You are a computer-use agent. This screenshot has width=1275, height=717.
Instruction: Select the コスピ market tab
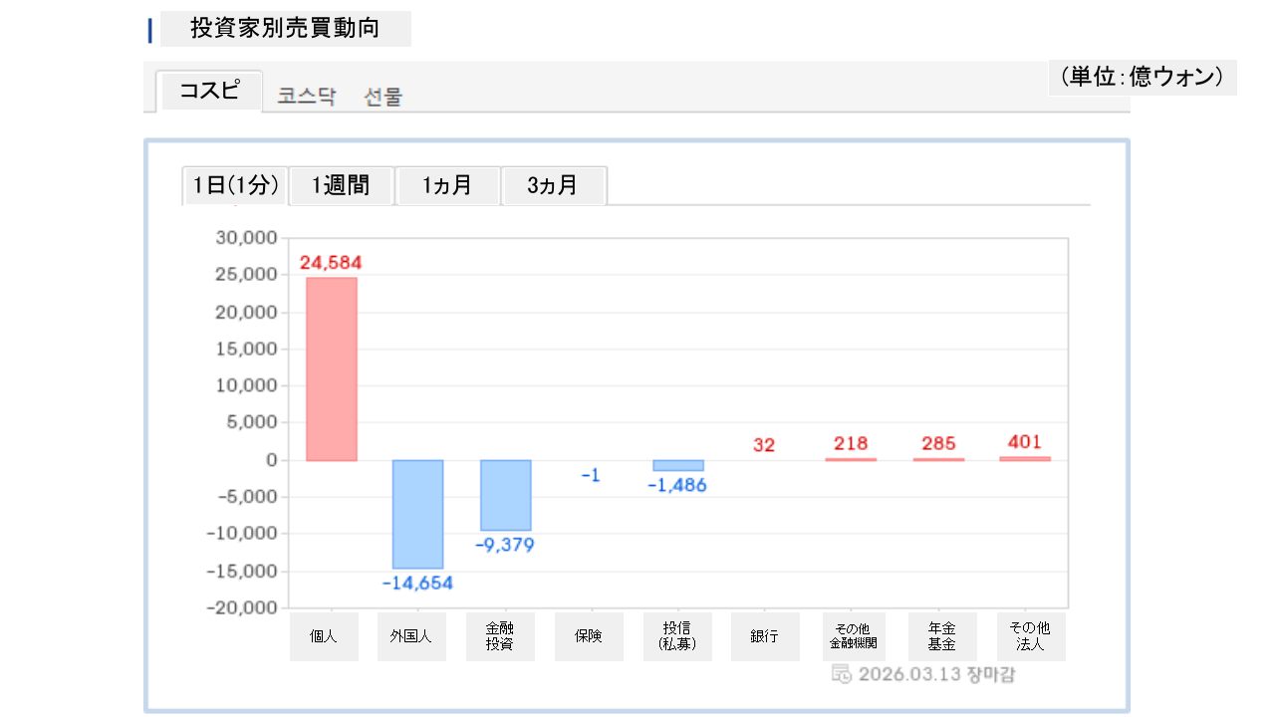coord(210,92)
